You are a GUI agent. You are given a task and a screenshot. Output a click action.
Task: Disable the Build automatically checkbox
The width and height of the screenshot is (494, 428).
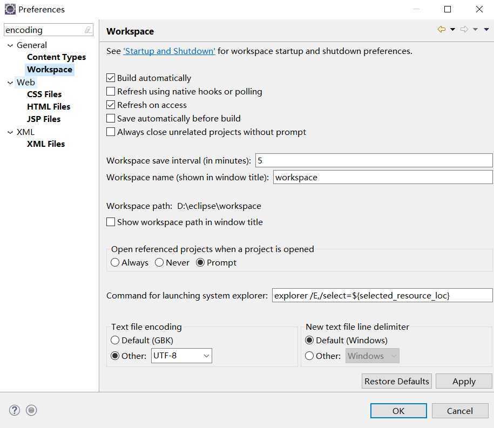click(x=111, y=78)
